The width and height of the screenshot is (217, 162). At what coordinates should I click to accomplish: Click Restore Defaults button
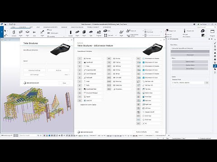pyautogui.click(x=141, y=132)
